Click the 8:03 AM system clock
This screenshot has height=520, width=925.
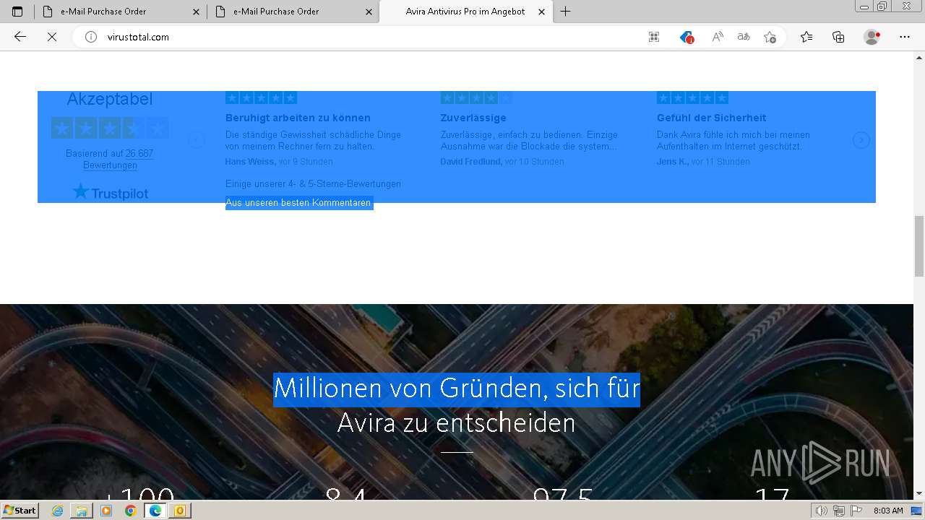tap(888, 511)
